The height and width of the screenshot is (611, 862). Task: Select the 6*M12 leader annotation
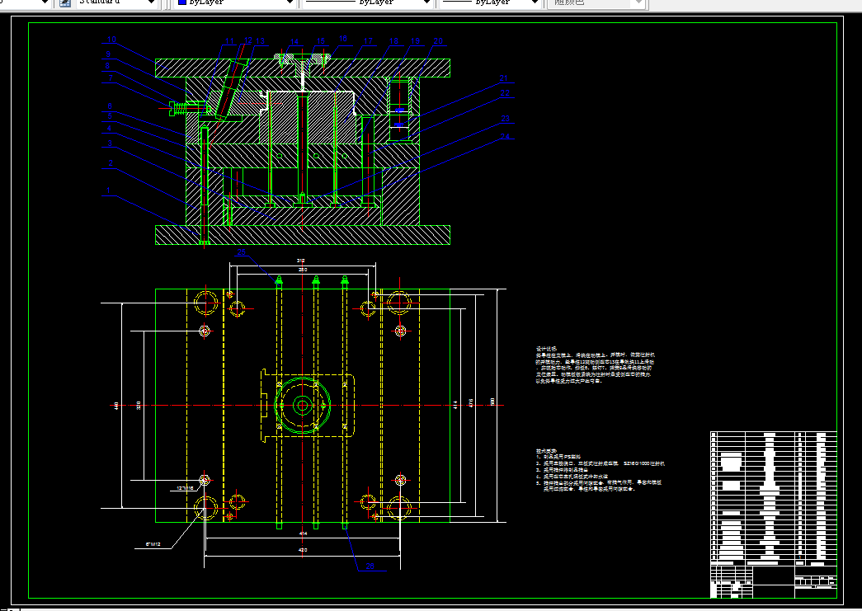(153, 544)
